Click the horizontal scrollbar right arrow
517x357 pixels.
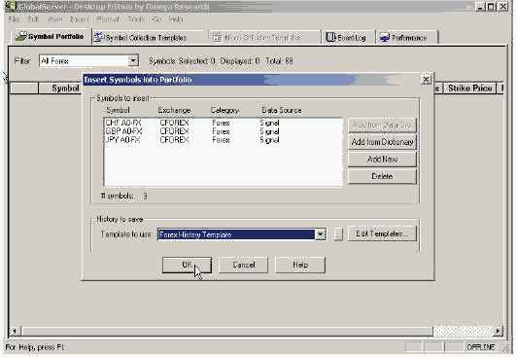click(x=498, y=331)
